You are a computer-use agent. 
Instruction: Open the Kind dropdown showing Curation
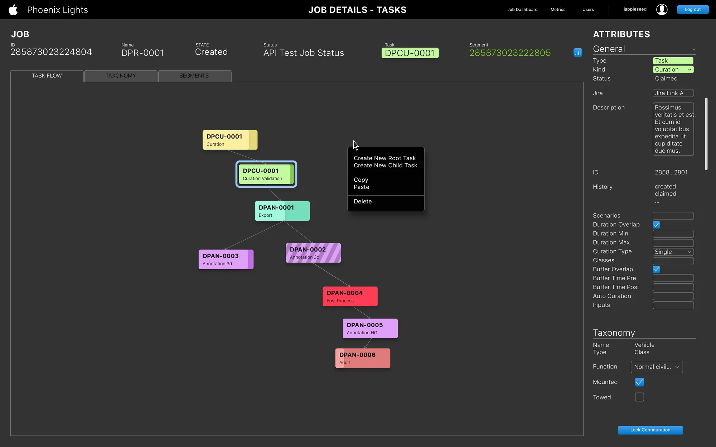[x=673, y=69]
